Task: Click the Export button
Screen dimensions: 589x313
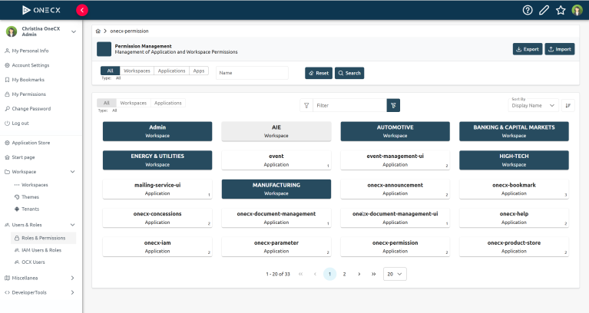Action: point(527,49)
